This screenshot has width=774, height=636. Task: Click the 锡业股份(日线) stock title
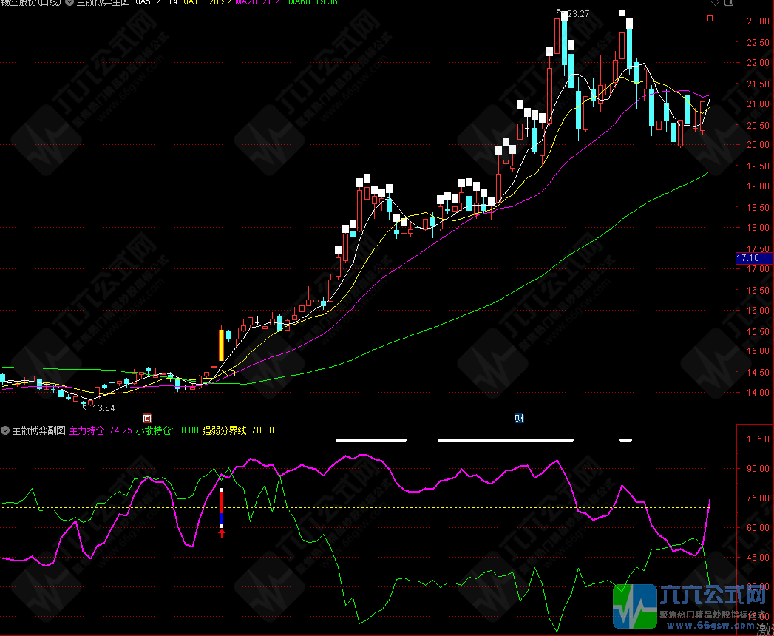(x=31, y=3)
